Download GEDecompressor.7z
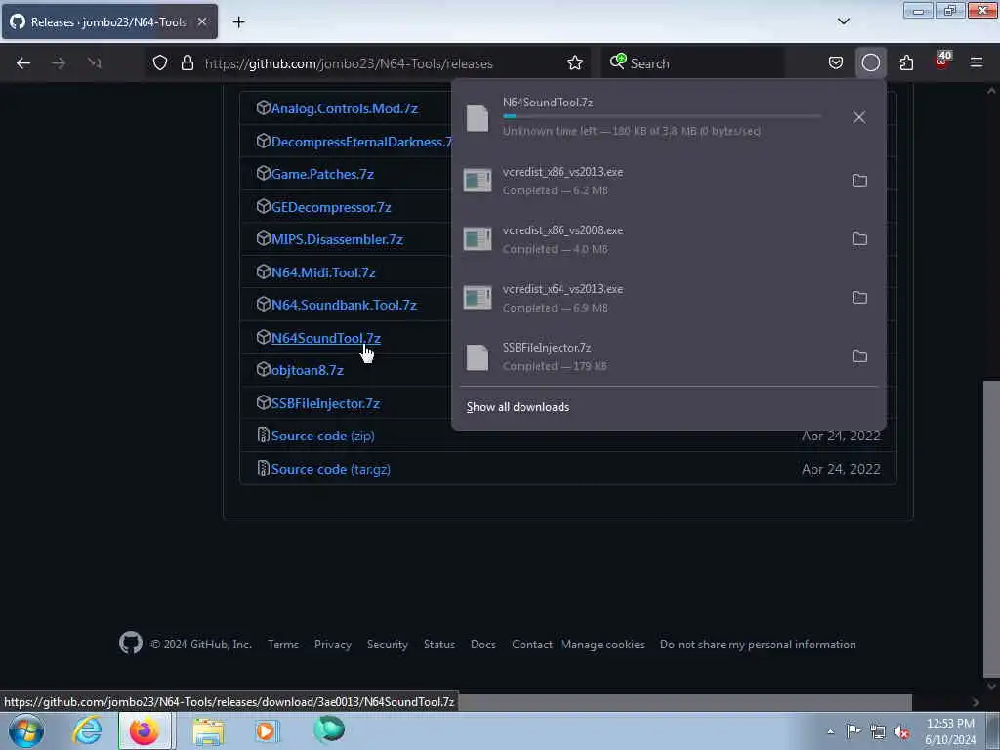 tap(331, 207)
